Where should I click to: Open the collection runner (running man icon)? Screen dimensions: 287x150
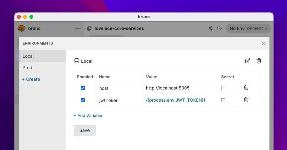211,28
